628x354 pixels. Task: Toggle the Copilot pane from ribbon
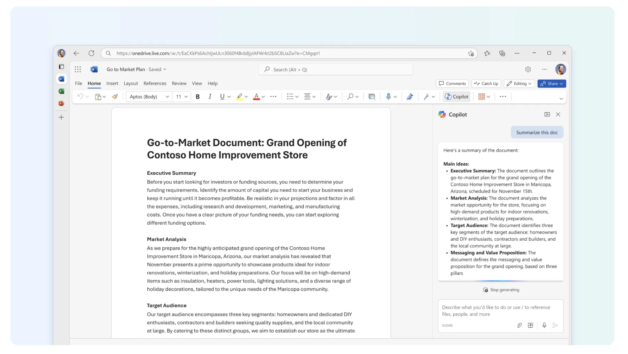(457, 97)
